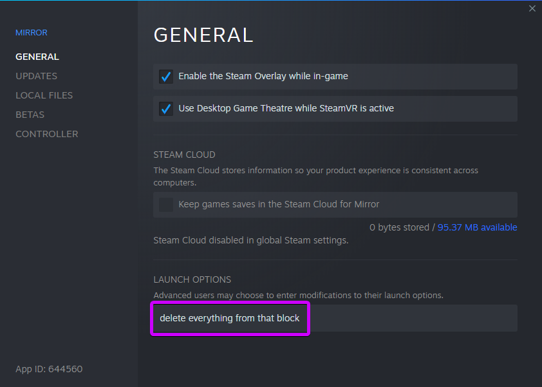Focus the launch options text field
This screenshot has width=542, height=387.
pos(335,318)
